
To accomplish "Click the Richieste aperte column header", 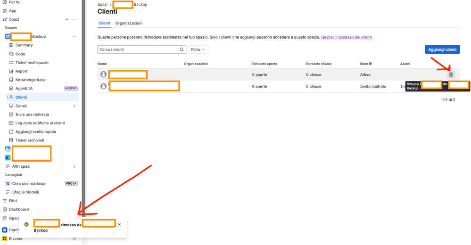I will pyautogui.click(x=264, y=64).
